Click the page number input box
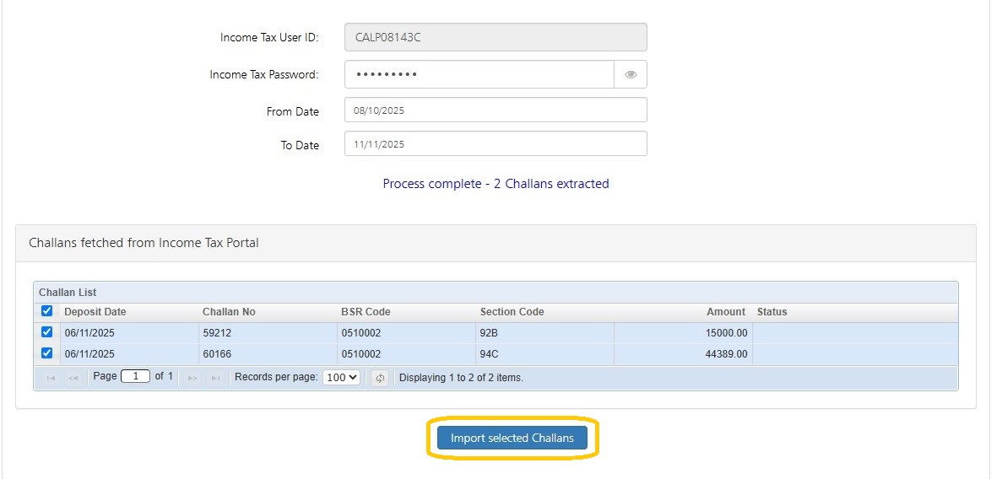Screen dimensions: 1002x479 (135, 377)
